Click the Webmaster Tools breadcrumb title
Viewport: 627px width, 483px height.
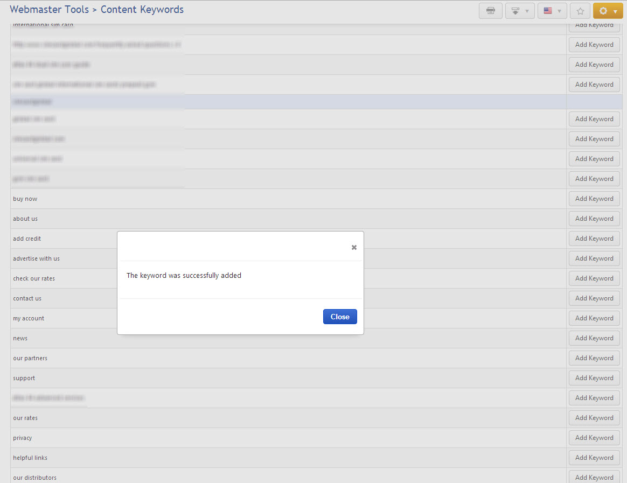click(x=49, y=10)
